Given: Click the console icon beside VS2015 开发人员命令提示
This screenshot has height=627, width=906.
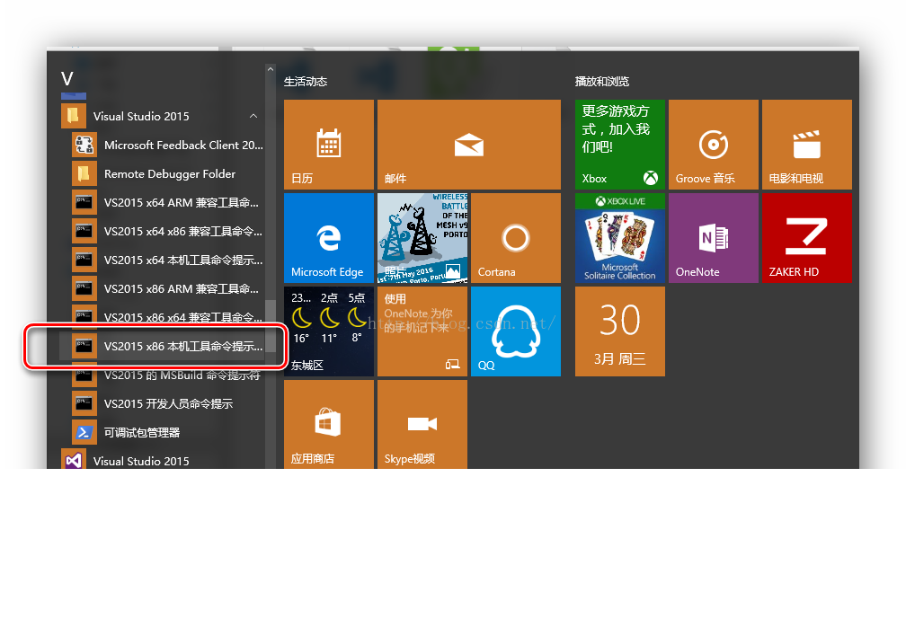Looking at the screenshot, I should (84, 403).
